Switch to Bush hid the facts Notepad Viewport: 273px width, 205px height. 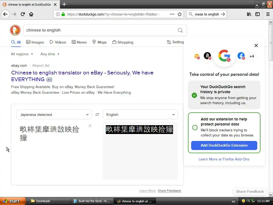[92, 201]
